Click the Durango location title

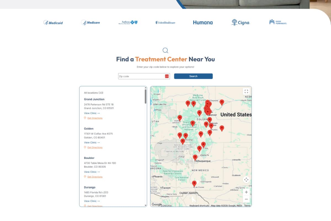(90, 187)
